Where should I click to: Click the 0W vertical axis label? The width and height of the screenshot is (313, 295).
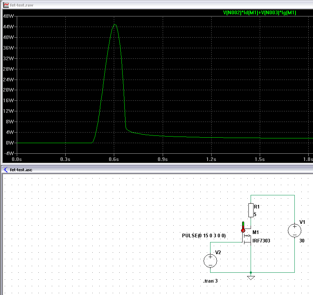click(x=10, y=143)
